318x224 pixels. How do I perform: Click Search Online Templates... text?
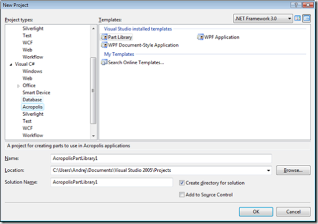[136, 63]
